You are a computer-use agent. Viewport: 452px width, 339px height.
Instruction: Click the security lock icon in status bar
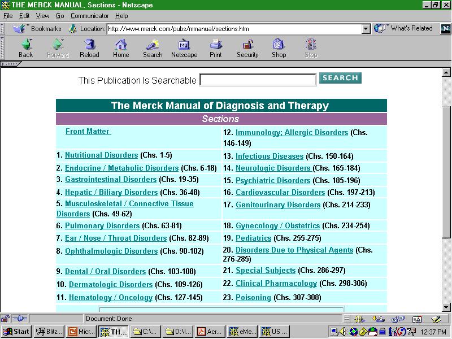[x=5, y=319]
